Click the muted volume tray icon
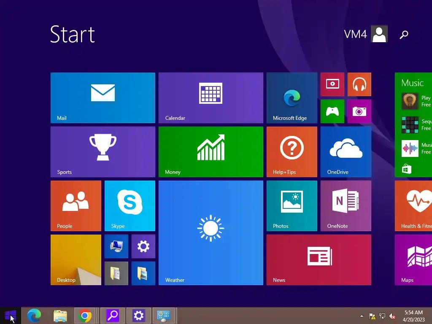The height and width of the screenshot is (324, 432). pos(392,316)
